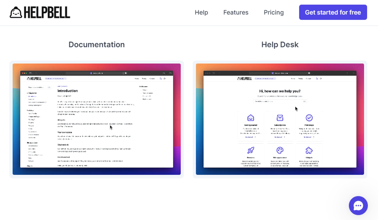
Task: Click the rocket icon in Help Desk
Action: pos(251,150)
